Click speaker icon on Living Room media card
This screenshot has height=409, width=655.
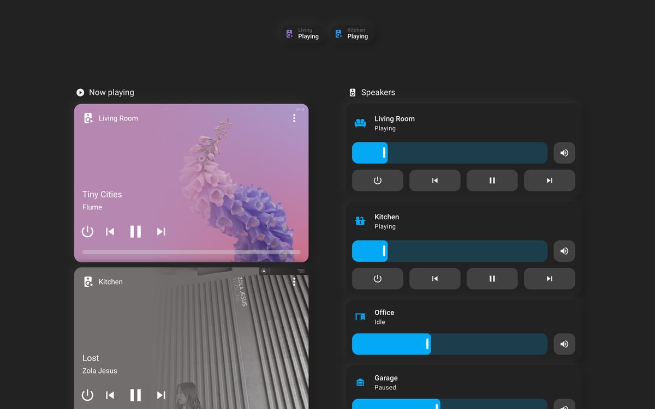click(x=88, y=118)
